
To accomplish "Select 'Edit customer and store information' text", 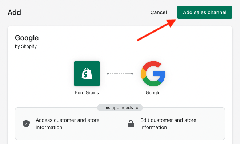I will pyautogui.click(x=168, y=124).
